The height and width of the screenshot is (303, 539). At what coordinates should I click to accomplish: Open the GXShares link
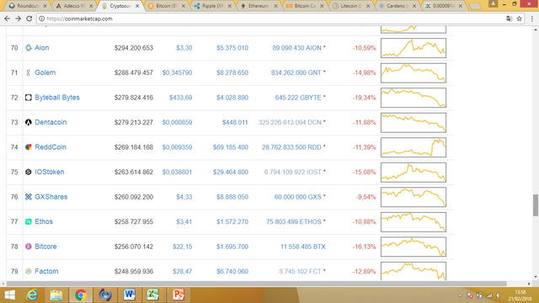click(51, 197)
